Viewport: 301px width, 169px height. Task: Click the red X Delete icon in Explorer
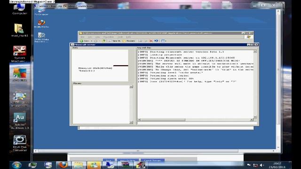coord(151,41)
